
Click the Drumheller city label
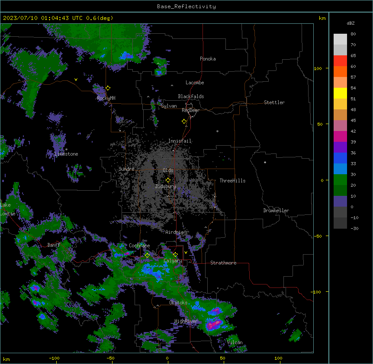click(x=276, y=211)
